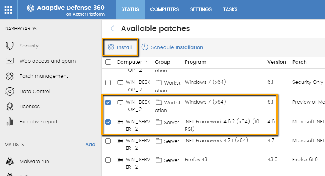Open the SETTINGS tab

201,9
